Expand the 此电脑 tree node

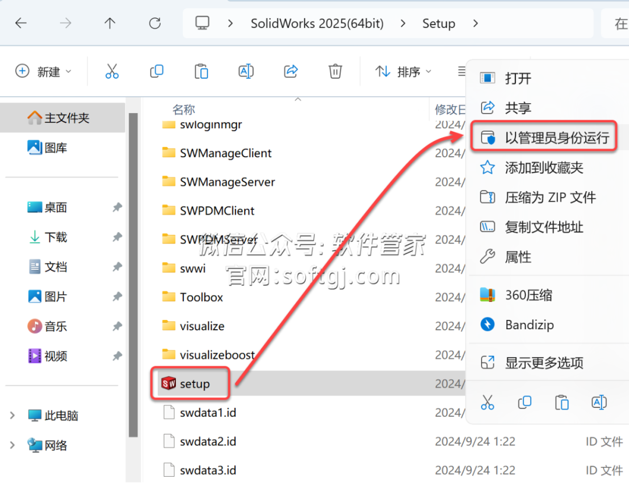click(12, 415)
